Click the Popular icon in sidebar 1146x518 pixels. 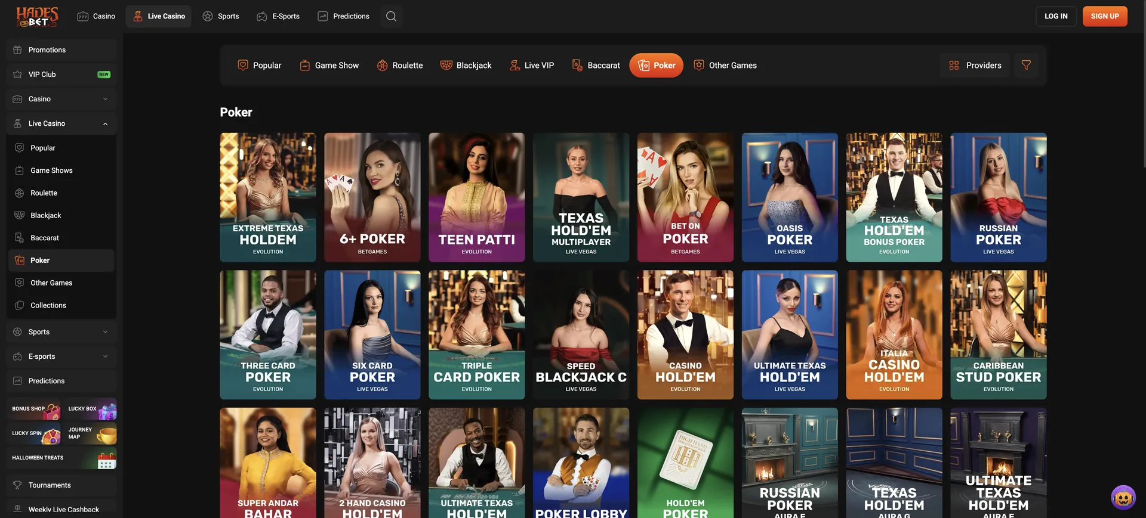(x=20, y=148)
